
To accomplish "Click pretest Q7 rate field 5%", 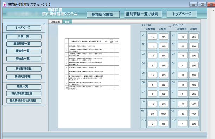I will (x=164, y=94).
